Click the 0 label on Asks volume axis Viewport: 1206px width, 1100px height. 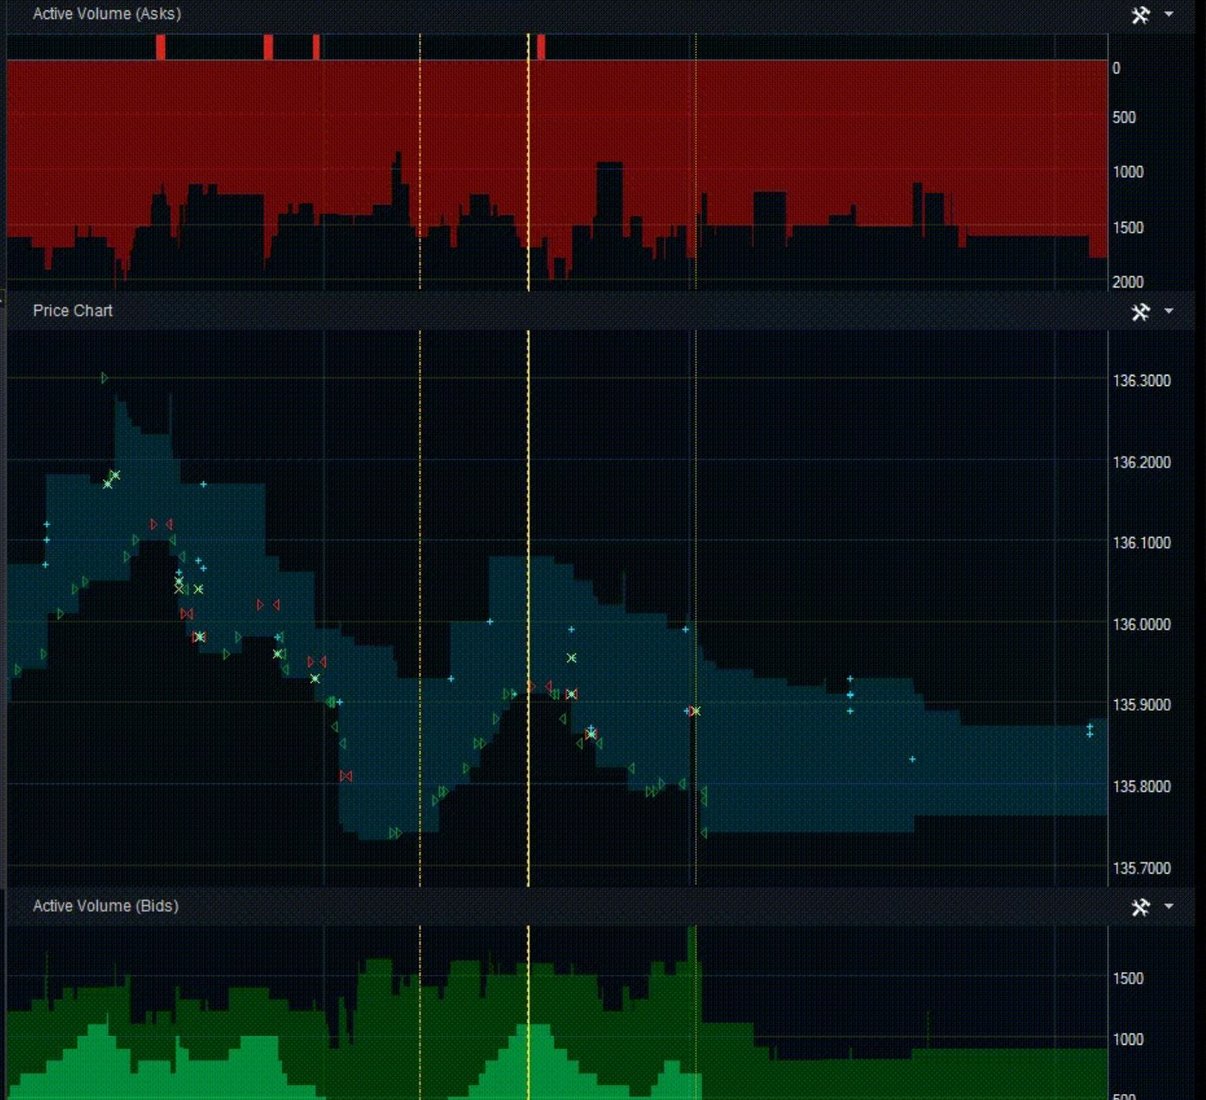pyautogui.click(x=1116, y=68)
